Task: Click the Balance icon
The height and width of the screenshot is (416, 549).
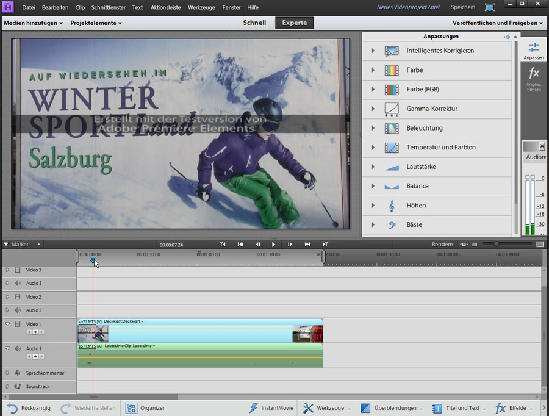Action: click(392, 187)
